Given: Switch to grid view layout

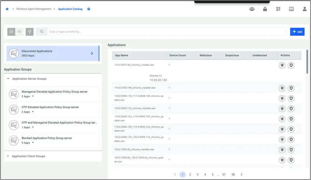Looking at the screenshot, I should [x=11, y=31].
